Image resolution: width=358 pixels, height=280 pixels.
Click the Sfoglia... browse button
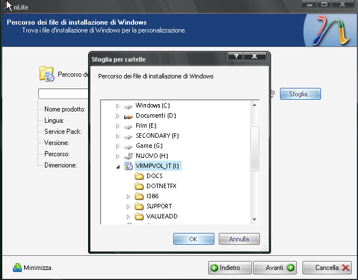300,94
